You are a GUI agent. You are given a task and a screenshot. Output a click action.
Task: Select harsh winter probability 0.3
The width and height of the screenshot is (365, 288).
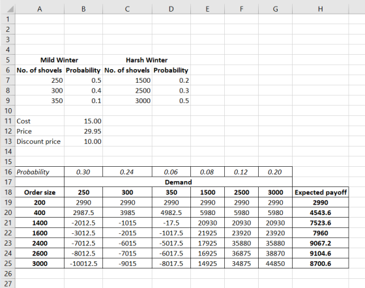pos(171,91)
